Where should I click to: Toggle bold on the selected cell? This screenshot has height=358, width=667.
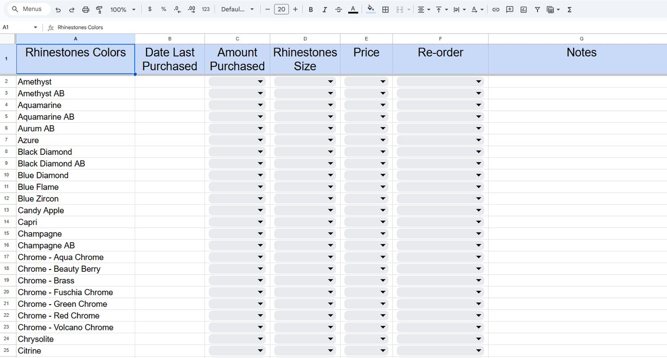coord(311,9)
